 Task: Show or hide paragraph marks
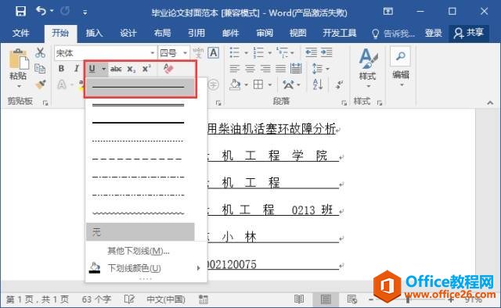click(339, 84)
